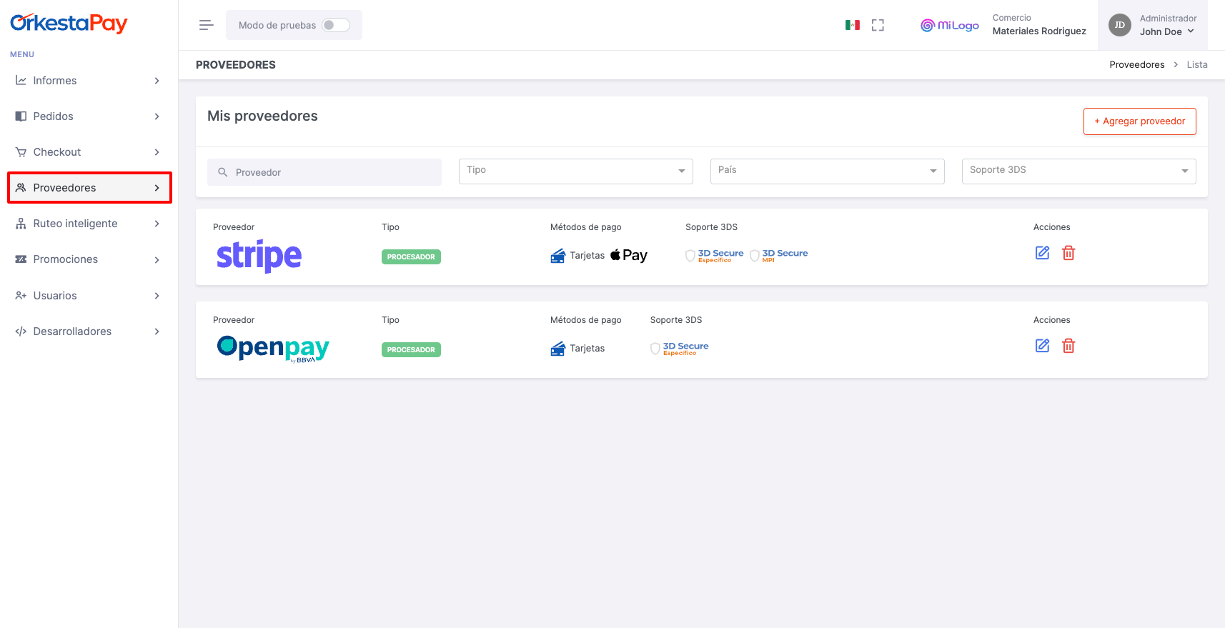Open the John Doe user menu

1152,25
